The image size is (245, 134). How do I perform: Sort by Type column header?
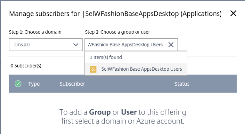[34, 84]
